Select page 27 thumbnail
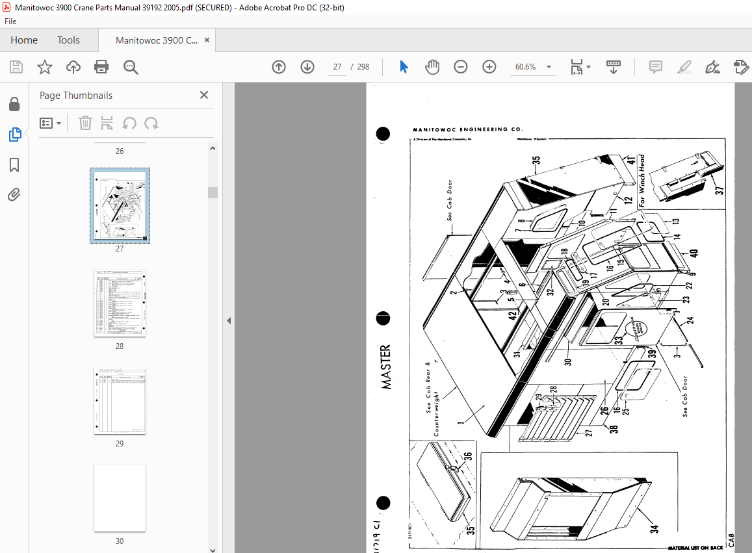Image resolution: width=752 pixels, height=553 pixels. (120, 206)
